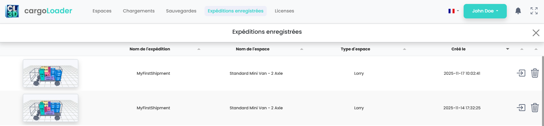Image resolution: width=544 pixels, height=126 pixels.
Task: Click the cargoLoader 3D logo icon
Action: (12, 11)
